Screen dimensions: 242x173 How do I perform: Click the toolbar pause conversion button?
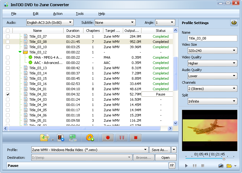(x=122, y=138)
